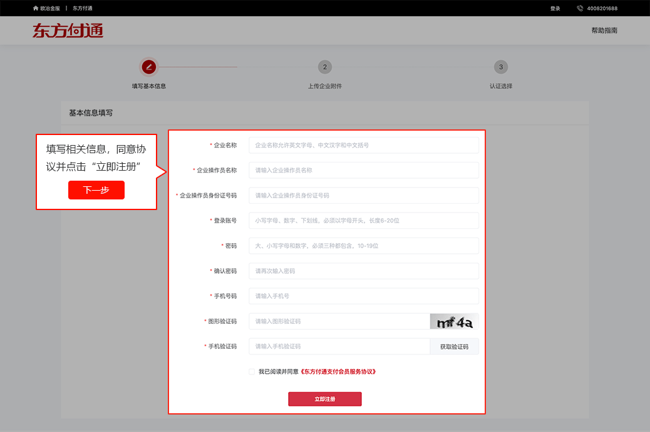Tick the 我已阅读并同意 agreement checkbox
This screenshot has width=650, height=432.
[x=252, y=371]
